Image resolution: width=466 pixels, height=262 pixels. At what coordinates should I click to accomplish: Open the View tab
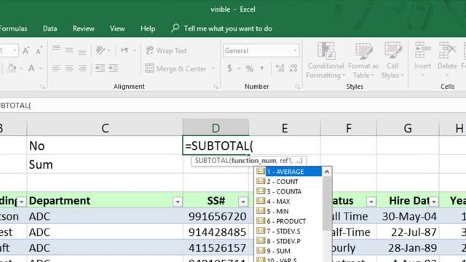[117, 28]
